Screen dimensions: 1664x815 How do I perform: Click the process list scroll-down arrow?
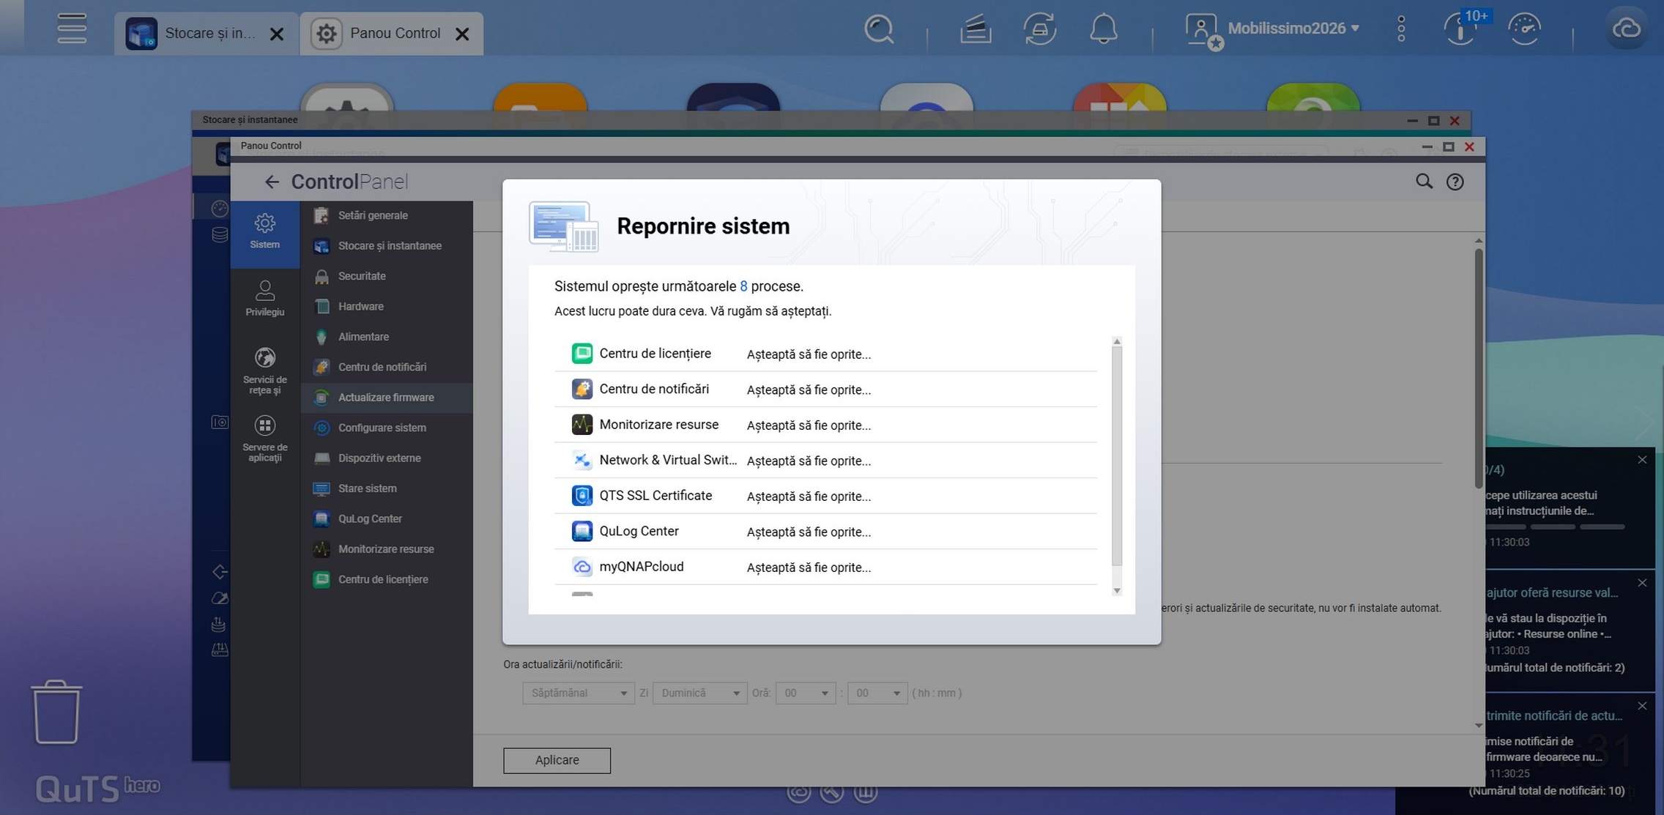click(1117, 591)
